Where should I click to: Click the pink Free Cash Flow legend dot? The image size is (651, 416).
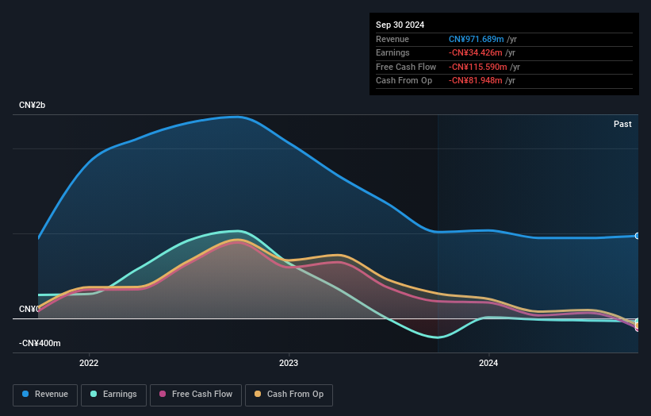(x=163, y=394)
